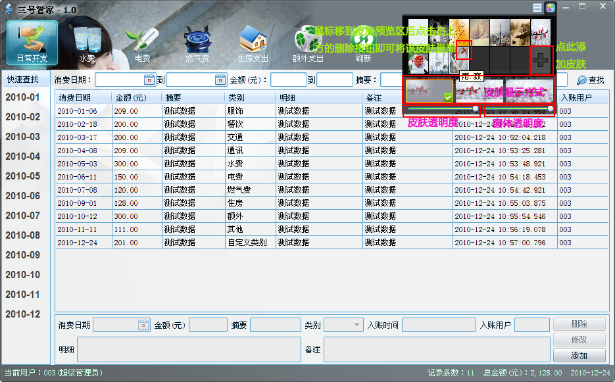Image resolution: width=615 pixels, height=382 pixels.
Task: Select the row with category 燃气费
Action: 332,190
